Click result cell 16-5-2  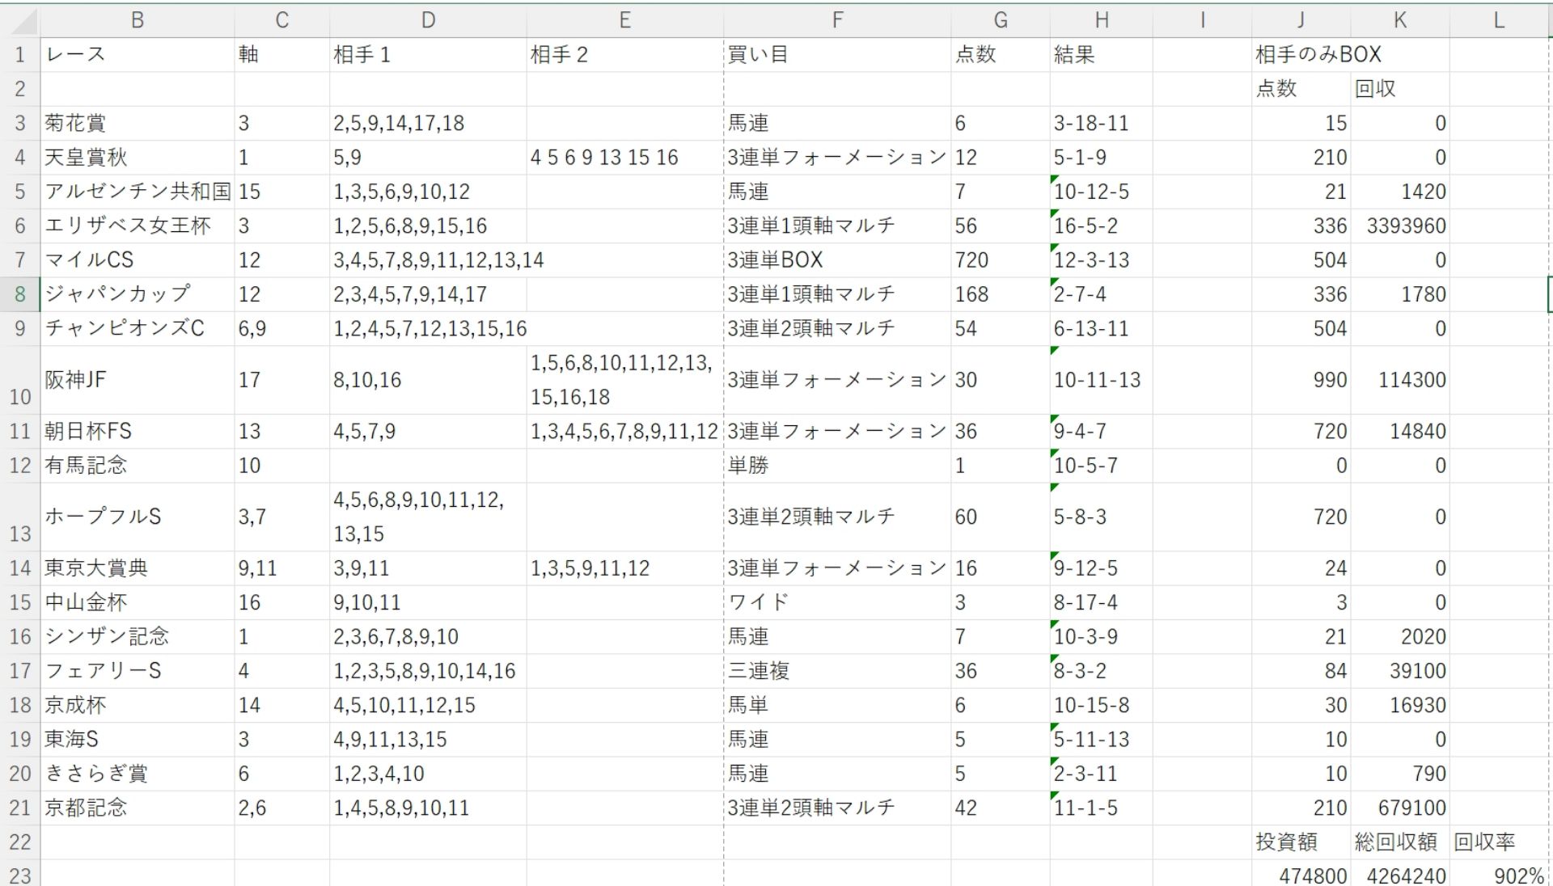tap(1086, 226)
